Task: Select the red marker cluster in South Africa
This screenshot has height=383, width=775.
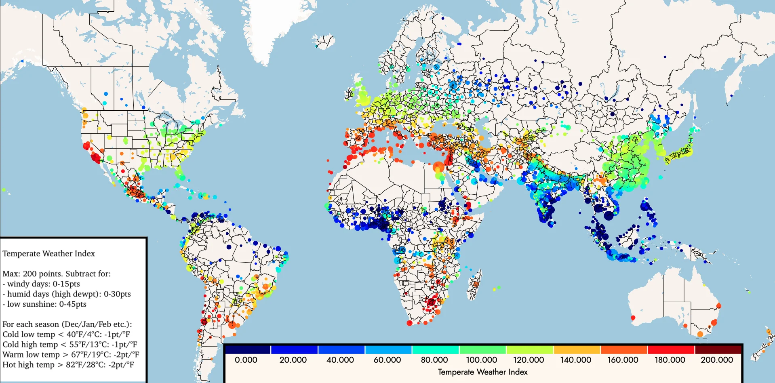Action: [x=432, y=301]
